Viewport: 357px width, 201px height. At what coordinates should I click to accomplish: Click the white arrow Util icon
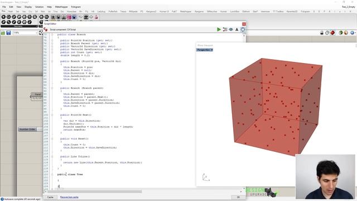tap(91, 17)
